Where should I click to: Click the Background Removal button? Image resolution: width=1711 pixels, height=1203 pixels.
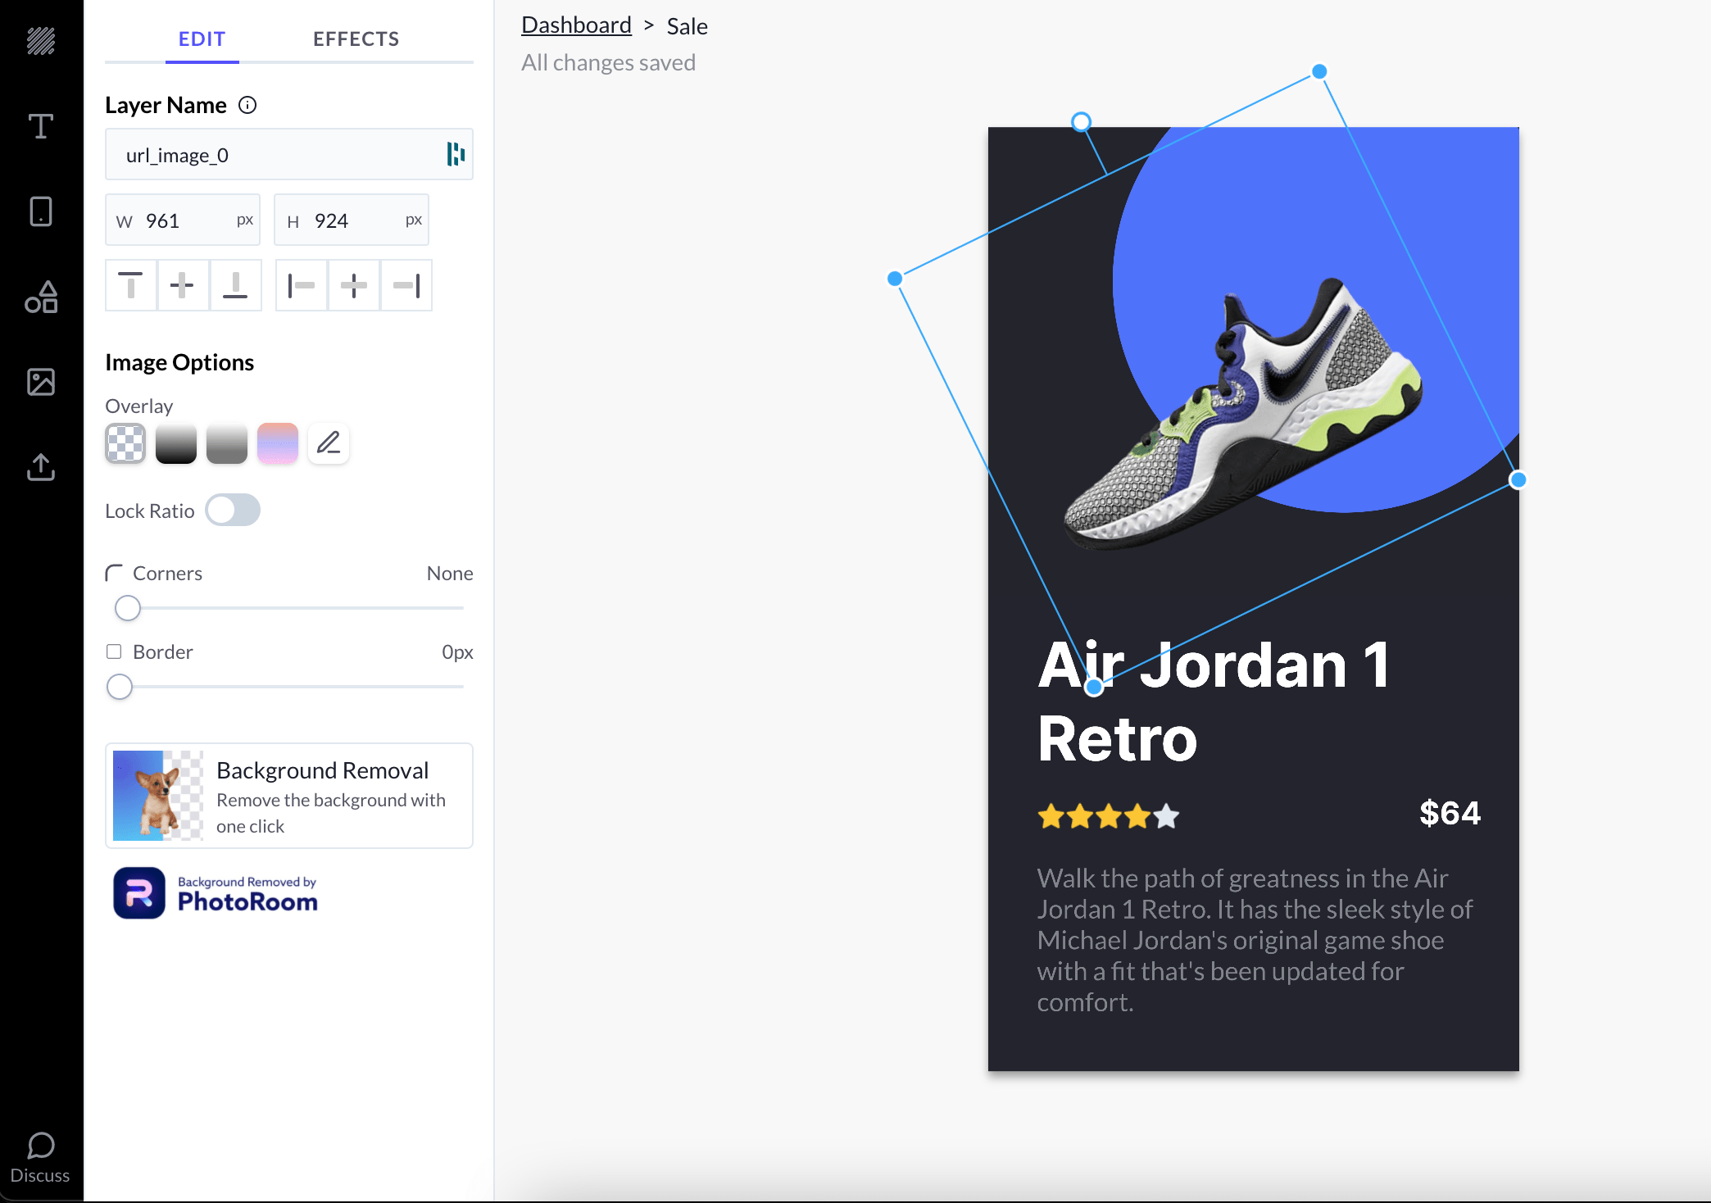[x=288, y=796]
